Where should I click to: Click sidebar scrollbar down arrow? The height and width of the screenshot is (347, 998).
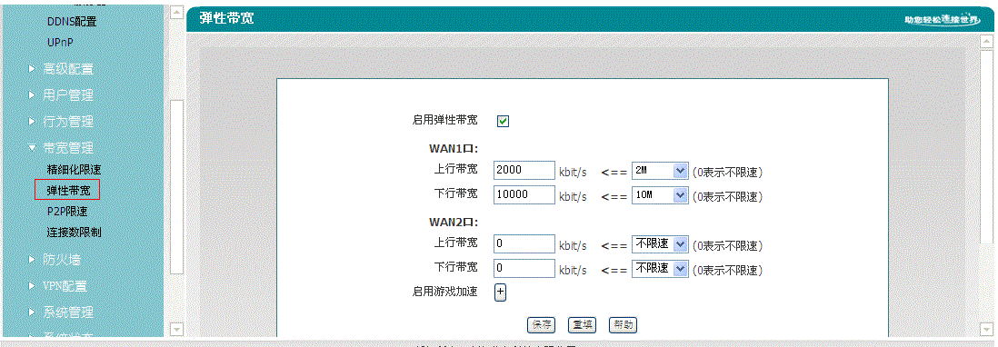click(x=176, y=330)
